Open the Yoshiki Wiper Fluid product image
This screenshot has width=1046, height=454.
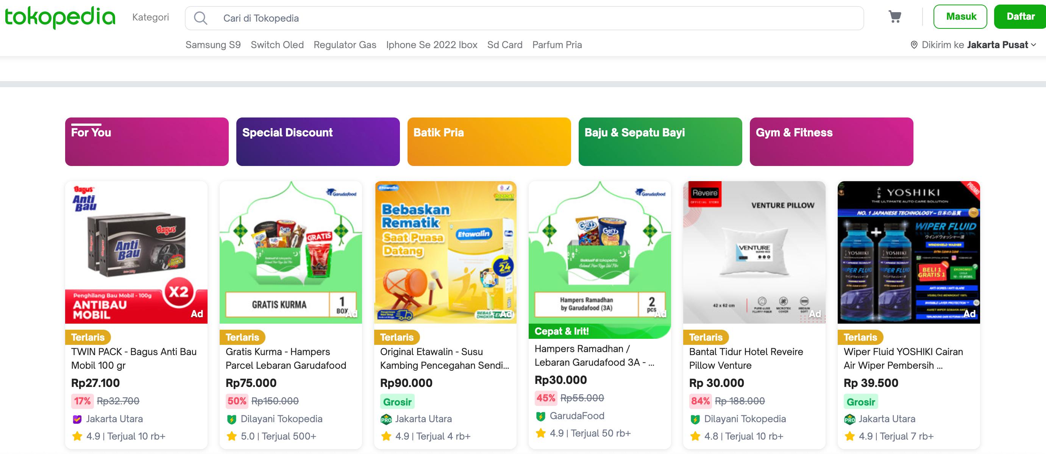click(x=909, y=252)
